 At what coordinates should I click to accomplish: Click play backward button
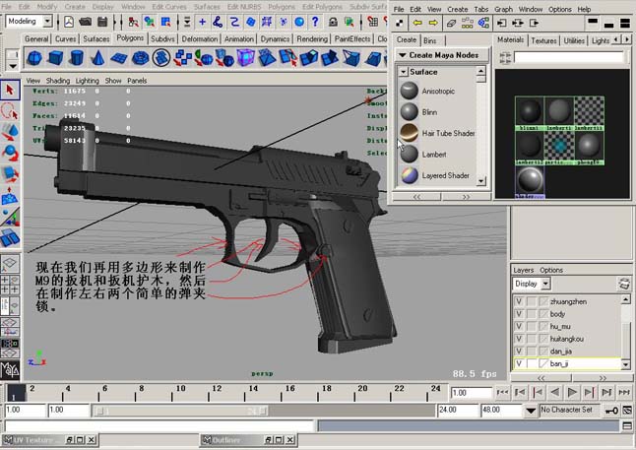click(555, 392)
